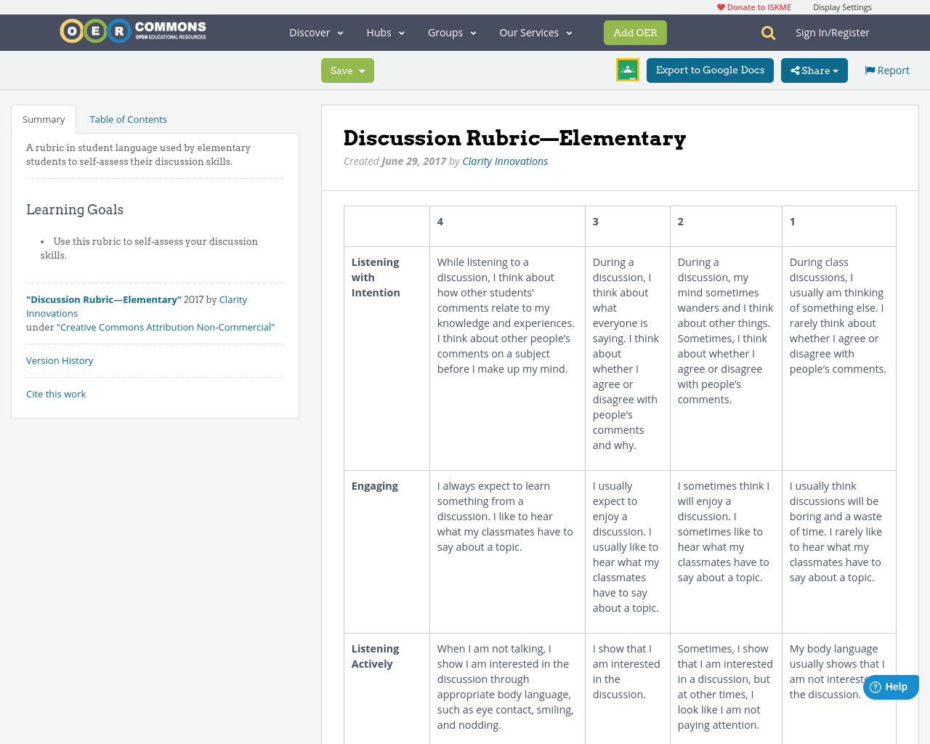Click the share arrows icon on Share button
This screenshot has height=744, width=930.
point(797,70)
